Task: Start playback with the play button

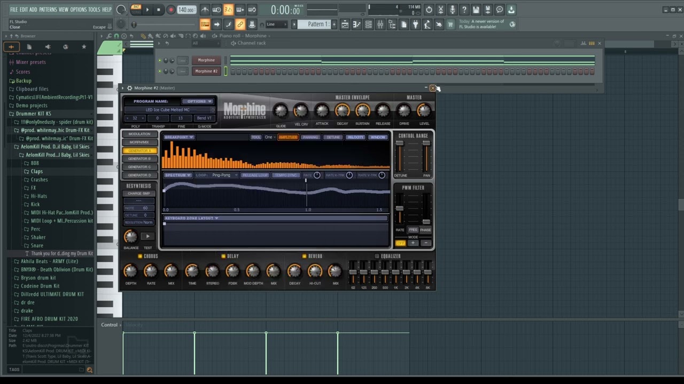Action: point(147,10)
